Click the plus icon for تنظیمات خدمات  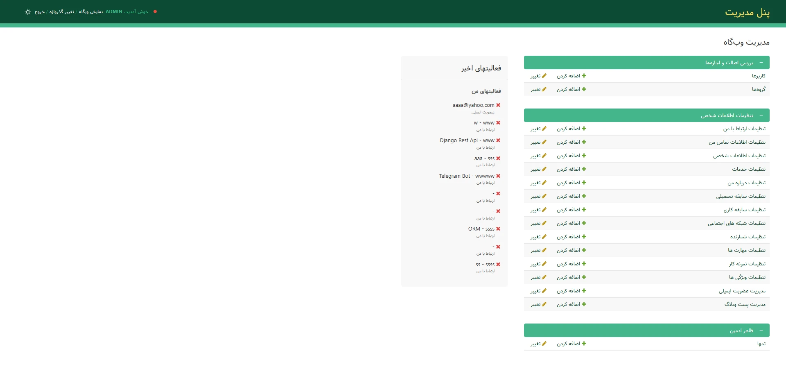(584, 169)
